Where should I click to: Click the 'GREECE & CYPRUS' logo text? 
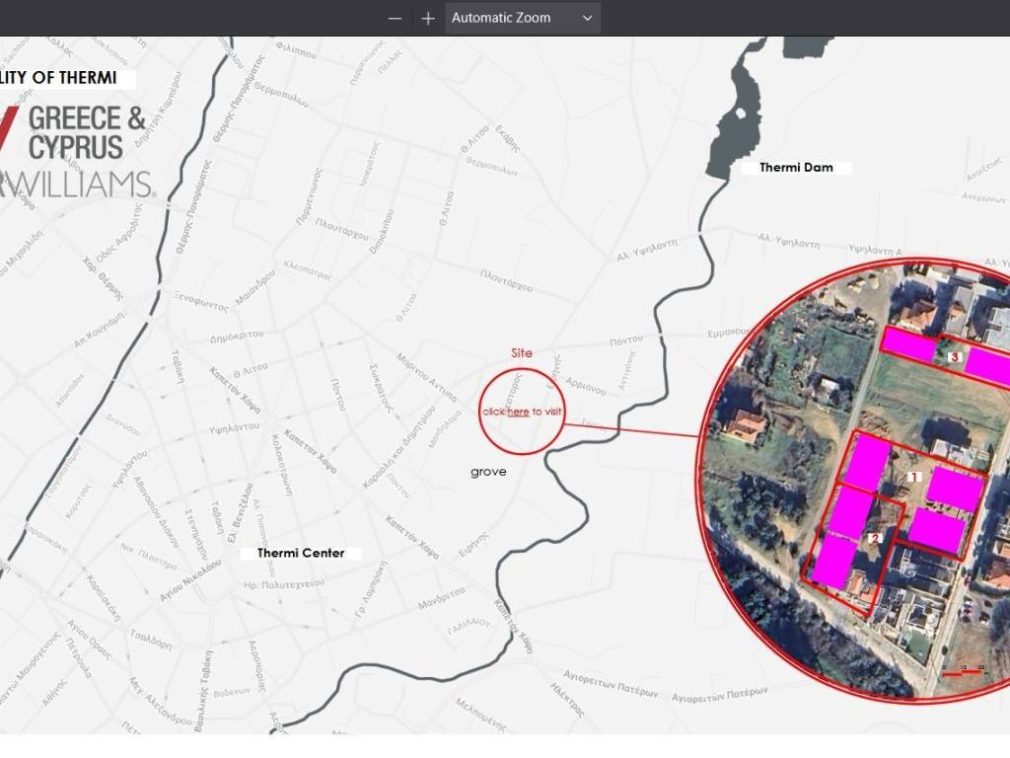pyautogui.click(x=87, y=132)
